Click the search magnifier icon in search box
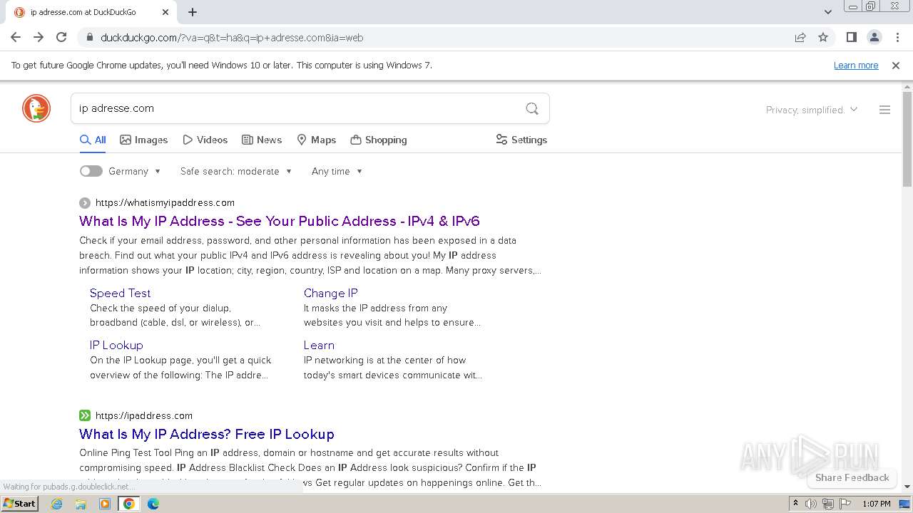The width and height of the screenshot is (913, 513). [532, 108]
